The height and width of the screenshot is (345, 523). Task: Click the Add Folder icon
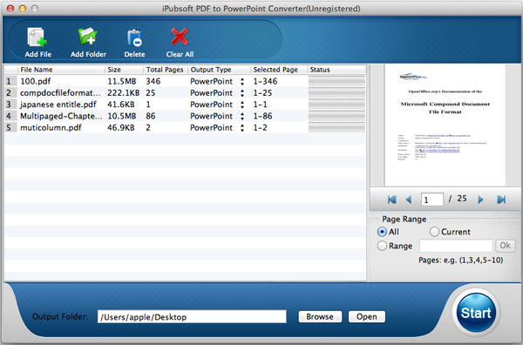87,37
